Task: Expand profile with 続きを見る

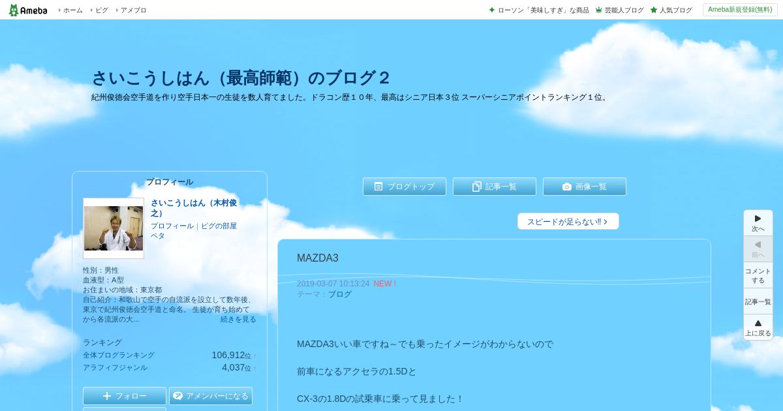Action: (x=238, y=320)
